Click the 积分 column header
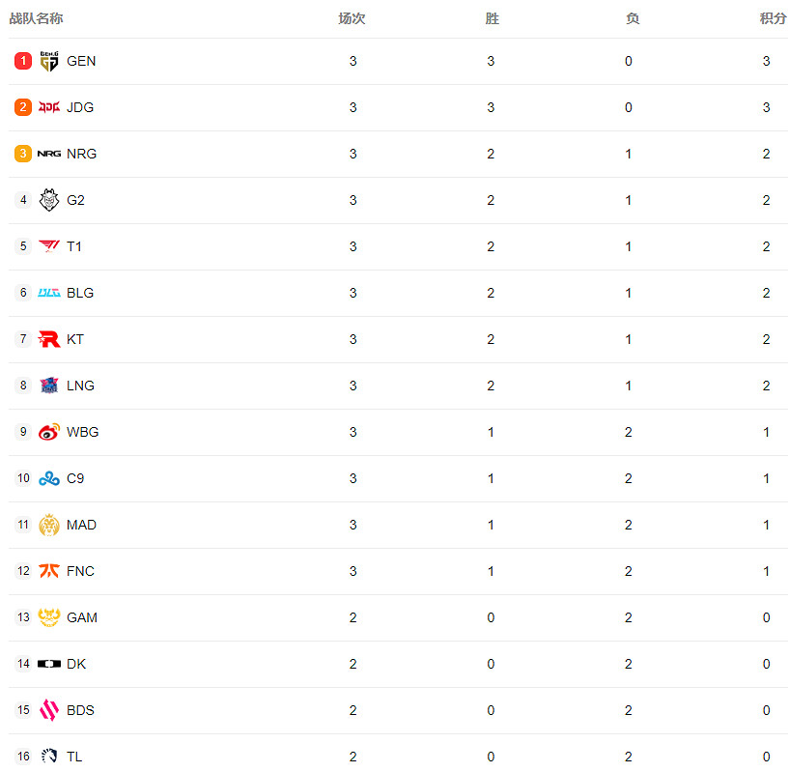The height and width of the screenshot is (772, 788). click(773, 18)
